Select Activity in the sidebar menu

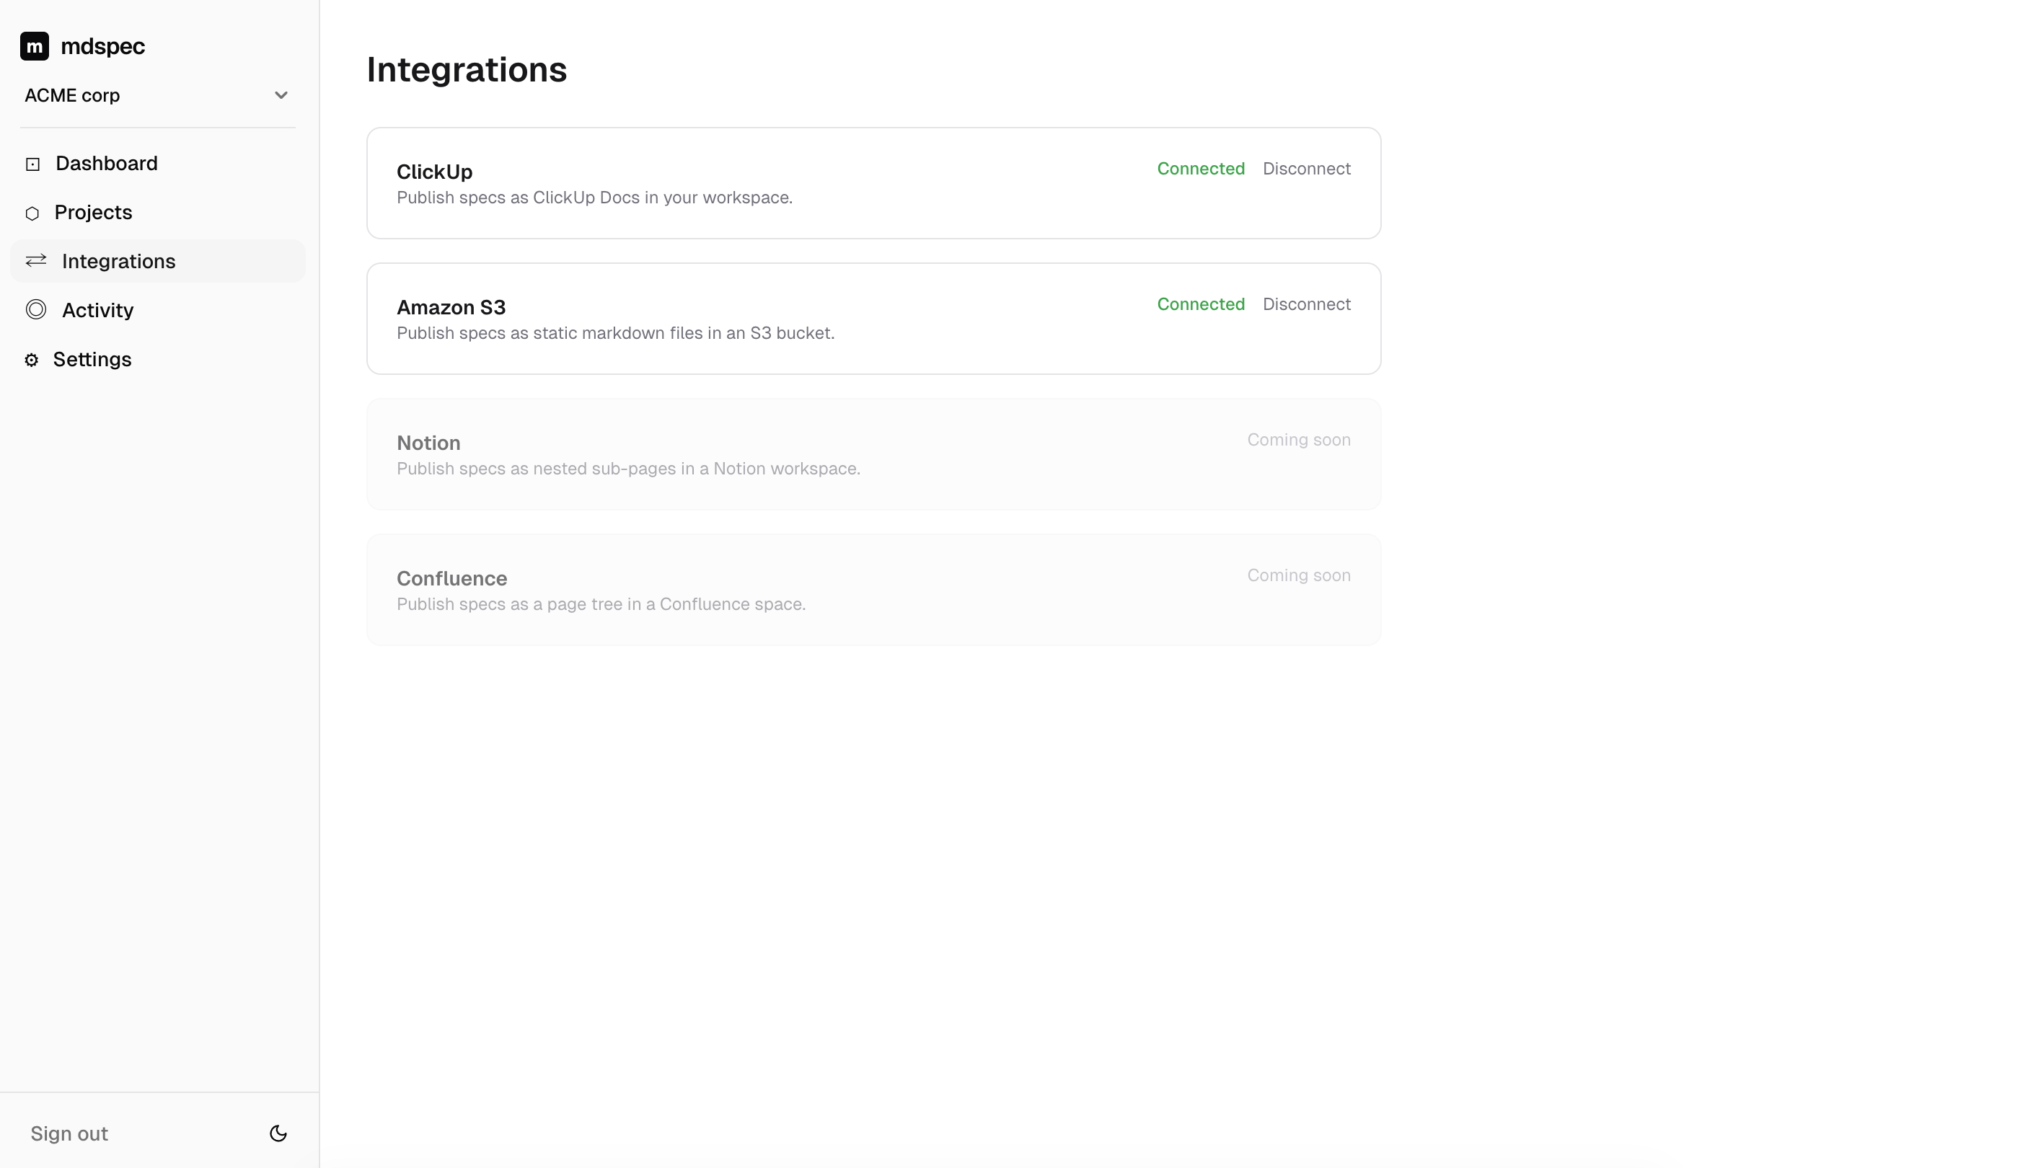[x=98, y=309]
